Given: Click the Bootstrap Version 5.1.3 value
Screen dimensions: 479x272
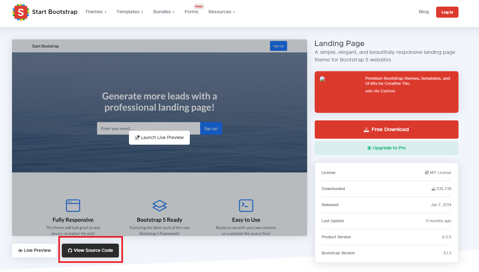Looking at the screenshot, I should 447,253.
